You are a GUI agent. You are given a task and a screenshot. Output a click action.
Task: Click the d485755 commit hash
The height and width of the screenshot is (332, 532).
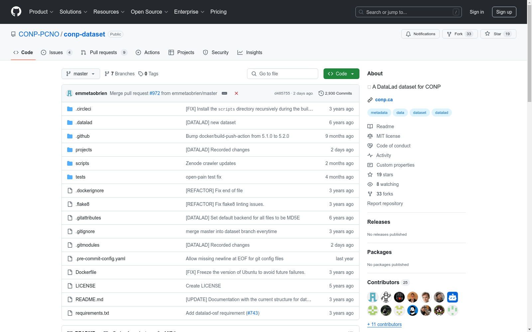pos(282,93)
